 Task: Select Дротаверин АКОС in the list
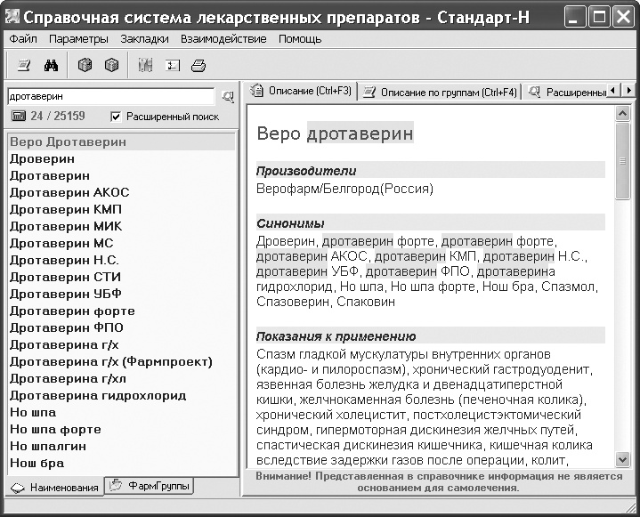point(69,192)
